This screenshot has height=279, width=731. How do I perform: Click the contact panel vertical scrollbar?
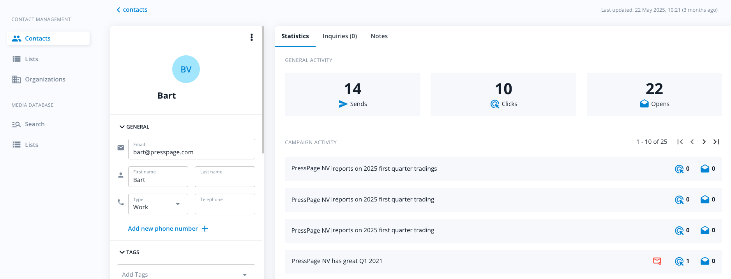pyautogui.click(x=263, y=90)
